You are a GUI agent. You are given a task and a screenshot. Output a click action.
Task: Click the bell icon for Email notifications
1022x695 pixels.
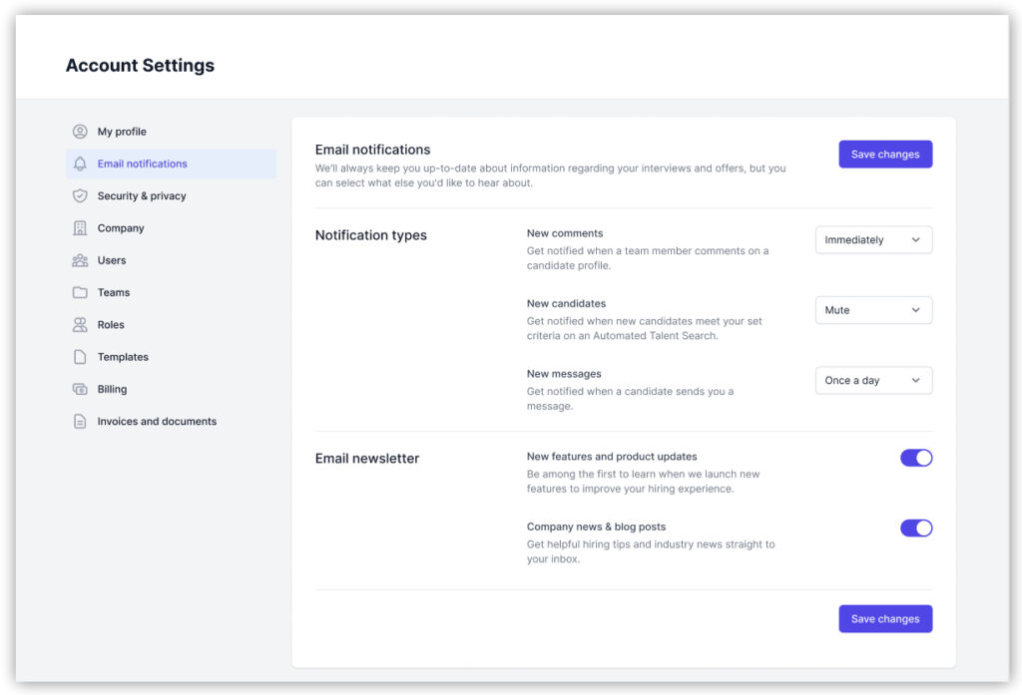pyautogui.click(x=80, y=164)
